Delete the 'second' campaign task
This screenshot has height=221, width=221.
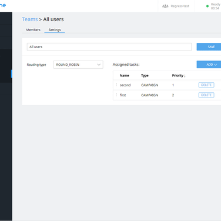click(x=206, y=85)
